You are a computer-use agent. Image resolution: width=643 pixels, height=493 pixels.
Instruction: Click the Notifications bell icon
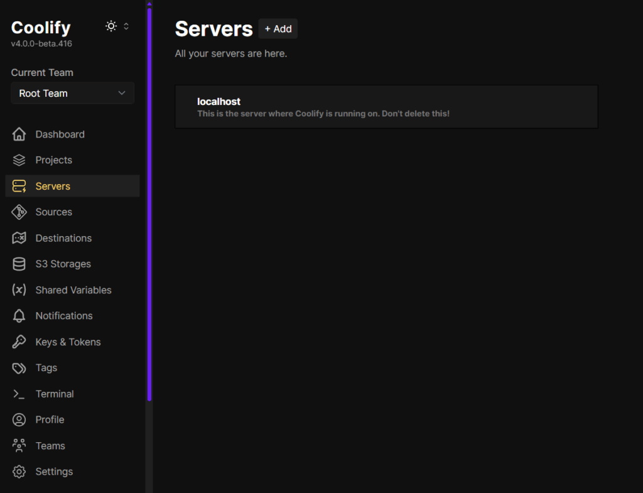(19, 316)
